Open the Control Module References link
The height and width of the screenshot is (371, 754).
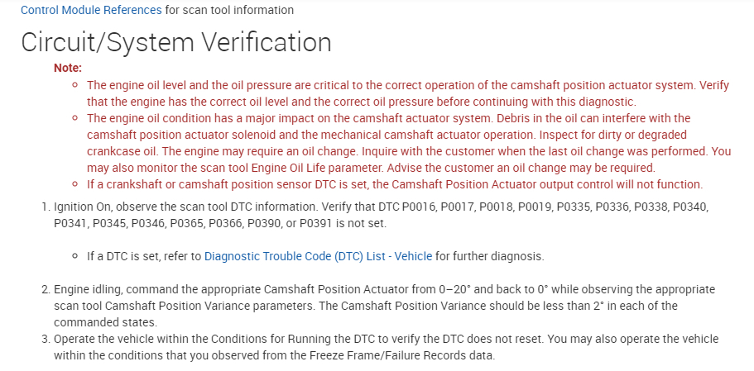coord(91,10)
